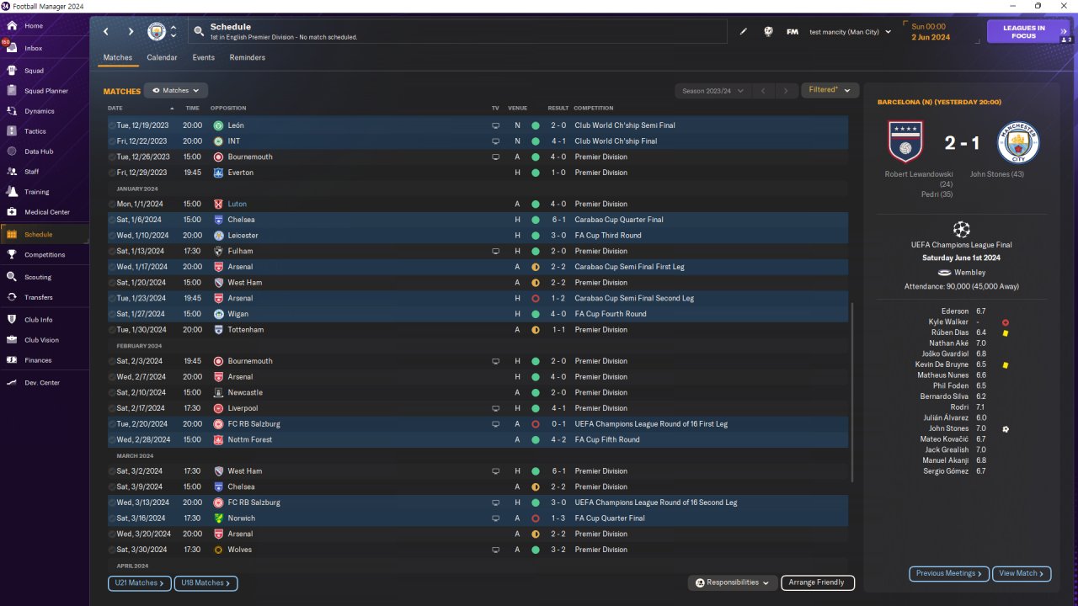Expand the Responsibilities dropdown
This screenshot has width=1078, height=606.
click(732, 582)
